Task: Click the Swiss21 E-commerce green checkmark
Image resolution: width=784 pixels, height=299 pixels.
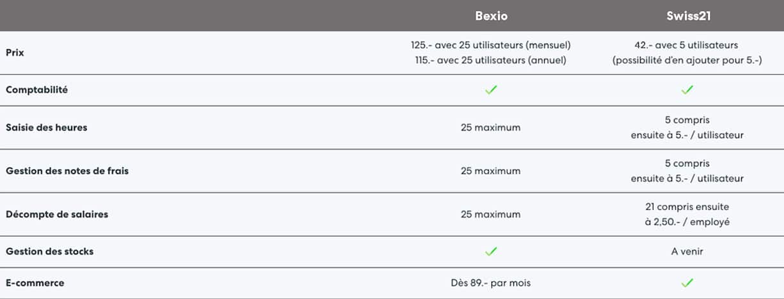Action: click(x=687, y=282)
